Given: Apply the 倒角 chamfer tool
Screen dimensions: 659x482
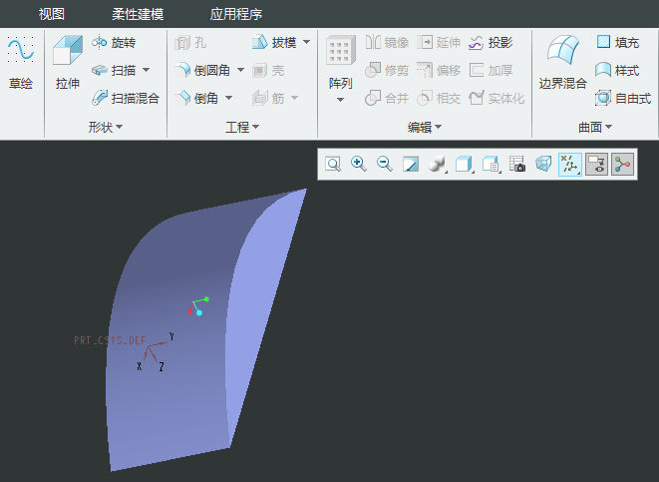Looking at the screenshot, I should pyautogui.click(x=196, y=98).
